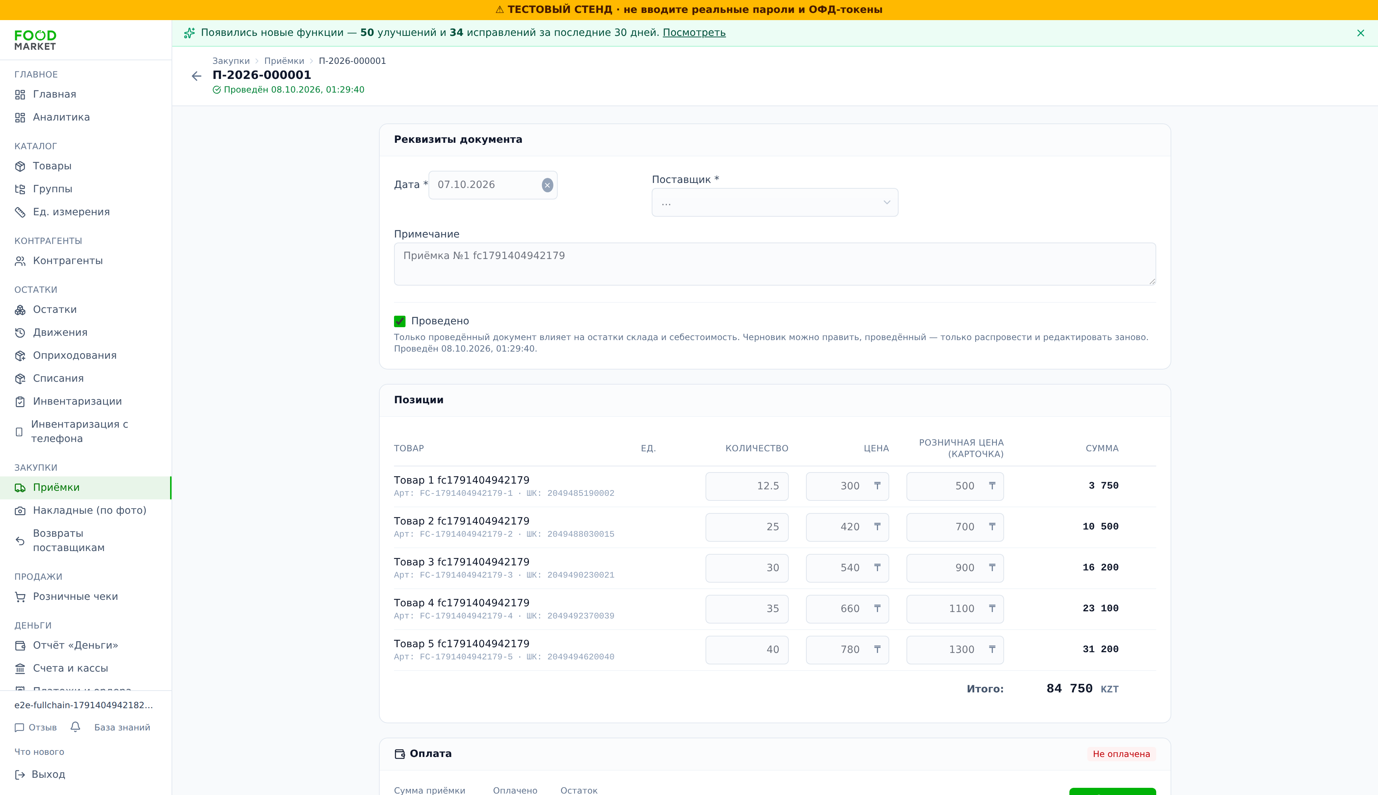Viewport: 1378px width, 795px height.
Task: Clear the date field with the round clear icon
Action: click(x=547, y=185)
